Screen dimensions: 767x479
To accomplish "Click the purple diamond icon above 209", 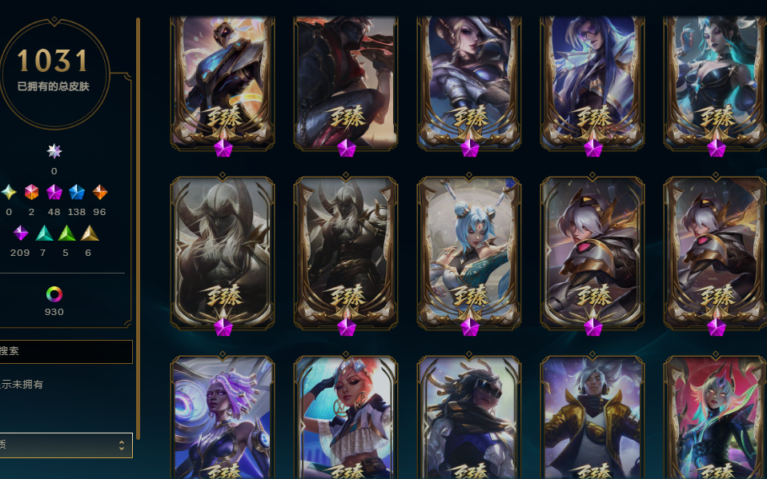I will 21,234.
